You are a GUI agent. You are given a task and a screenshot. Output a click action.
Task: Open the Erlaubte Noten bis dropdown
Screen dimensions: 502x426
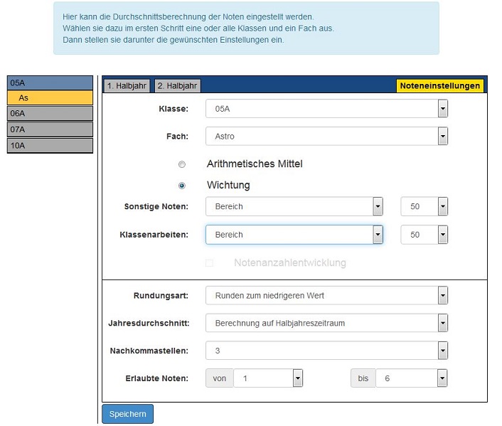tap(412, 378)
